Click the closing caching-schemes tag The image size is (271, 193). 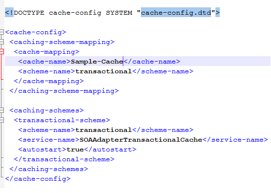click(x=49, y=169)
